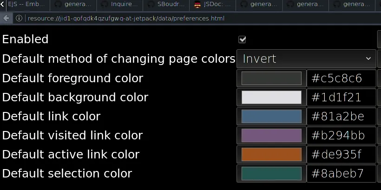The width and height of the screenshot is (381, 190).
Task: Click the browser back arrow button
Action: coord(6,18)
